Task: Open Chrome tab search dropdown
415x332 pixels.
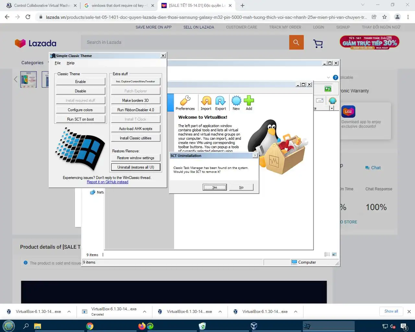Action: [x=363, y=5]
